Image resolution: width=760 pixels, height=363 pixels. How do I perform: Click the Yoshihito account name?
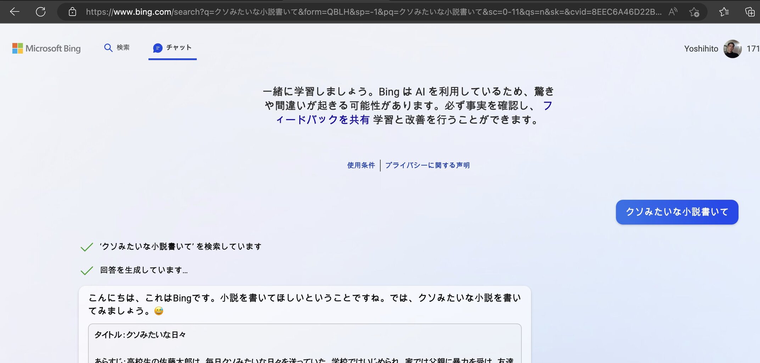701,49
